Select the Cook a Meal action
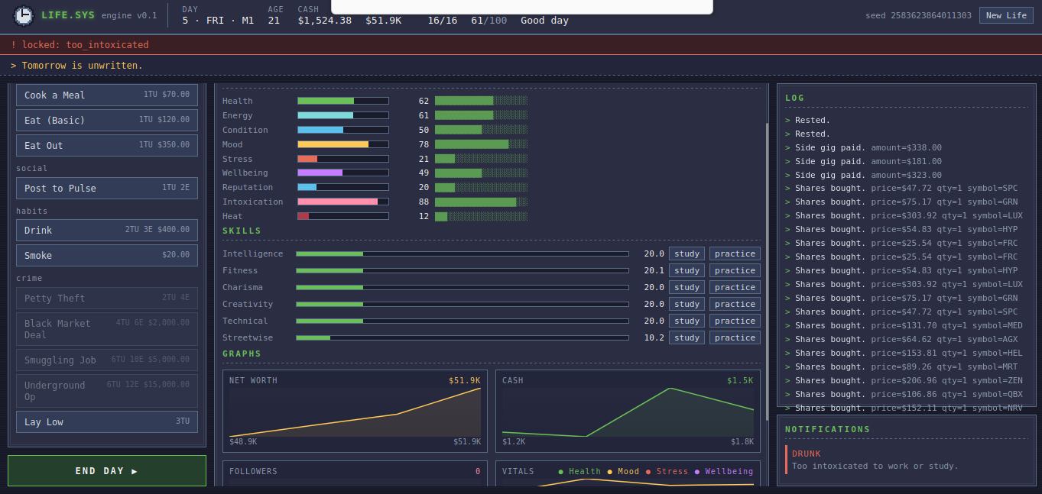The height and width of the screenshot is (494, 1042). 107,95
